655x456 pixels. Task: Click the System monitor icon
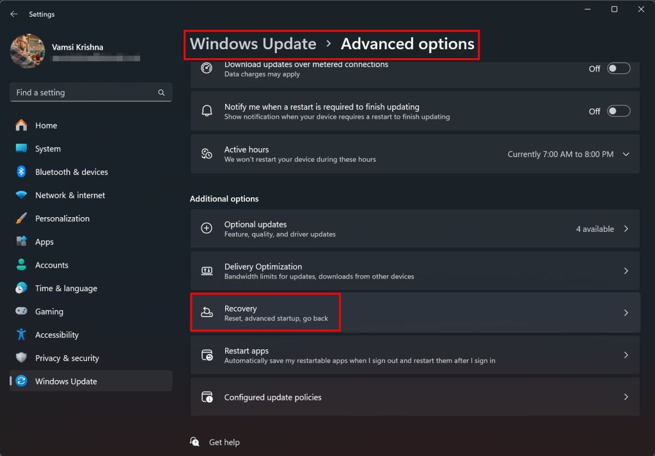tap(21, 149)
